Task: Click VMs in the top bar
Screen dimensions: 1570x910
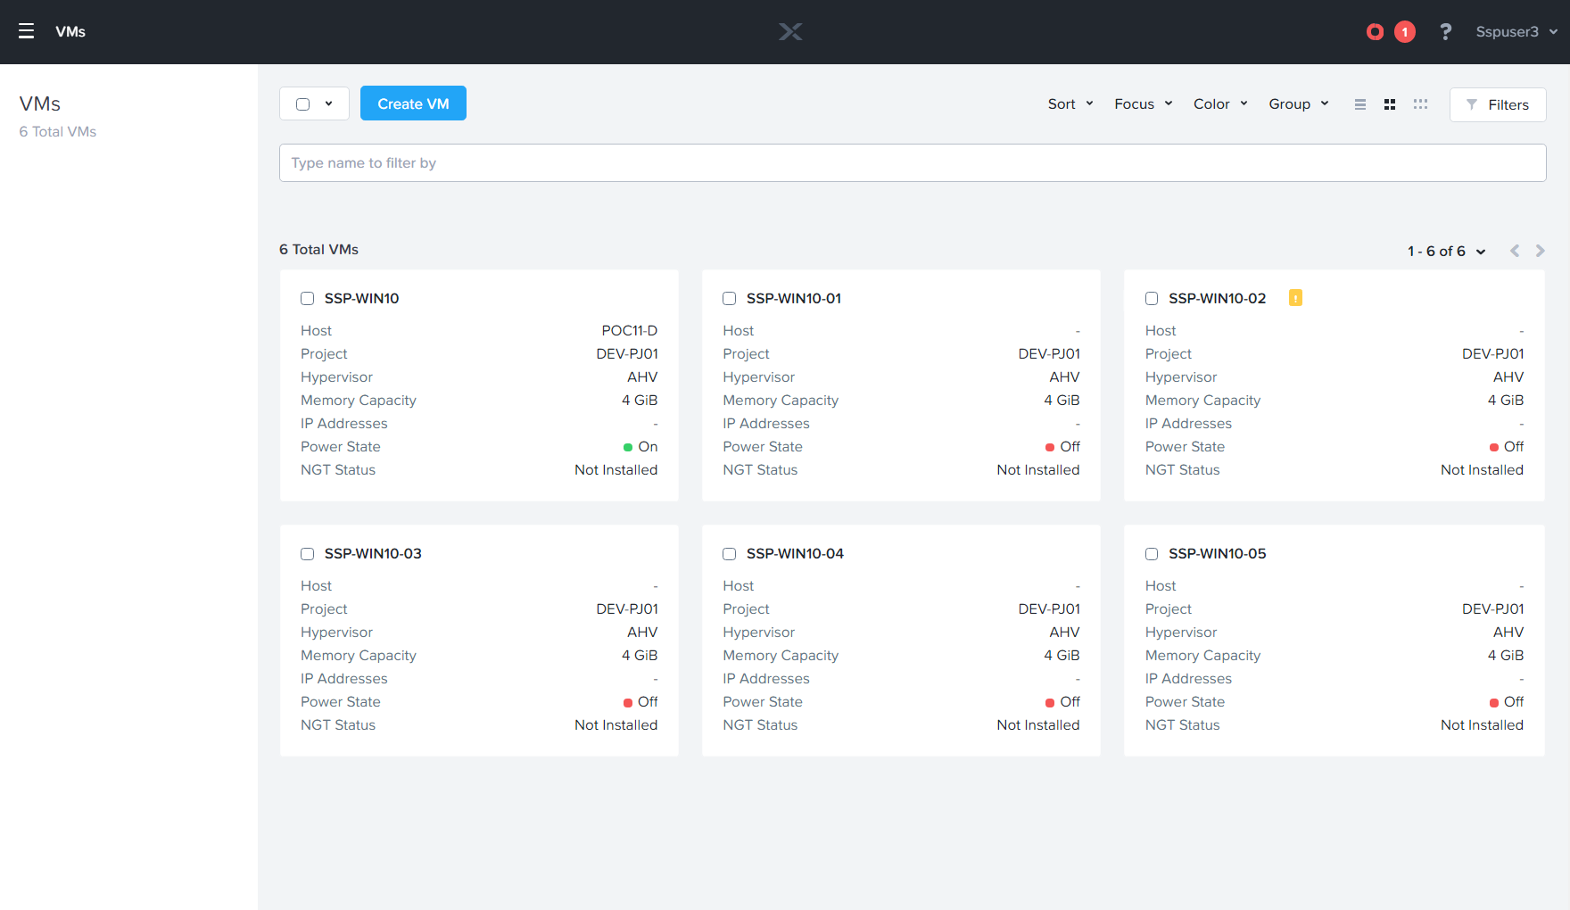Action: coord(70,31)
